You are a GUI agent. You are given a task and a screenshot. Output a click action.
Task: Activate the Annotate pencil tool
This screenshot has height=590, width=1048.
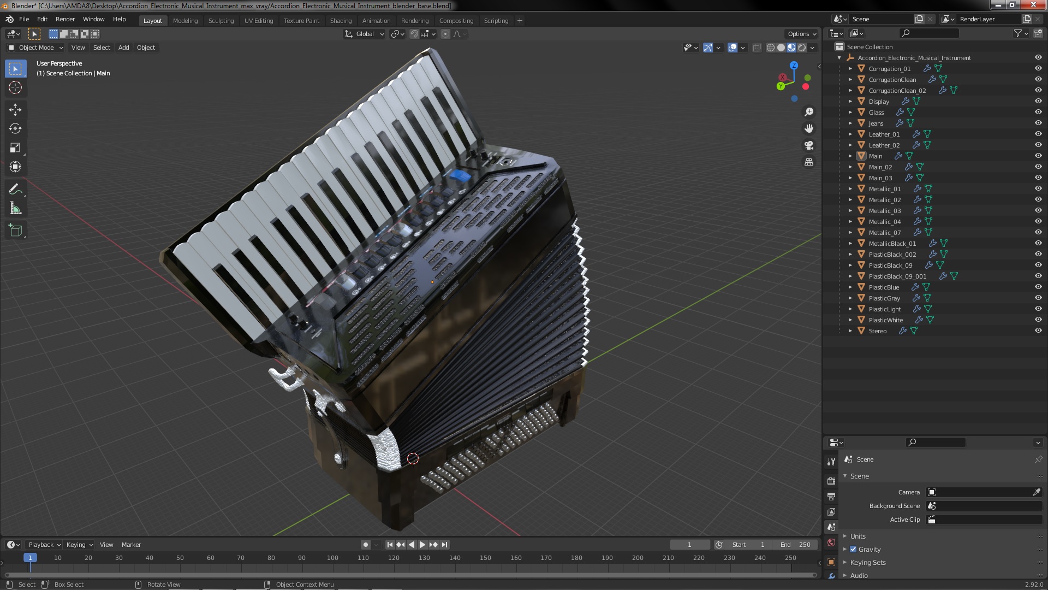(x=15, y=190)
